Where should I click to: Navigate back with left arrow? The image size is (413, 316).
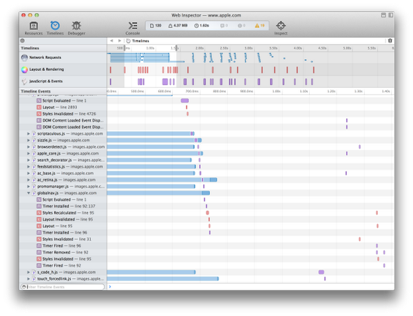[x=112, y=41]
